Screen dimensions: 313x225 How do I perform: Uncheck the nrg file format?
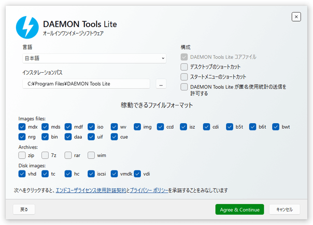coord(22,137)
